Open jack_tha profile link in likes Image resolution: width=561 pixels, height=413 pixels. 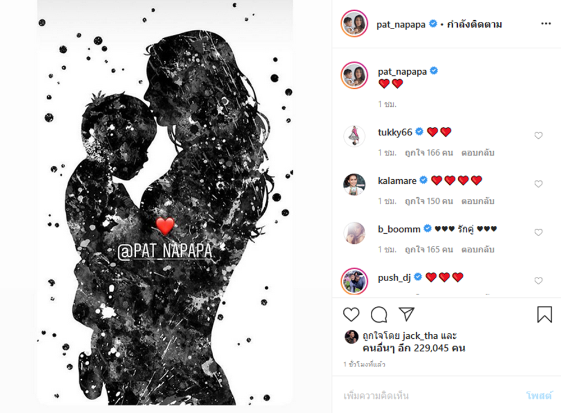[x=420, y=336]
